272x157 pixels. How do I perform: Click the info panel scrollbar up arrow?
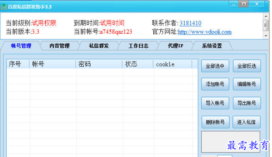[266, 16]
